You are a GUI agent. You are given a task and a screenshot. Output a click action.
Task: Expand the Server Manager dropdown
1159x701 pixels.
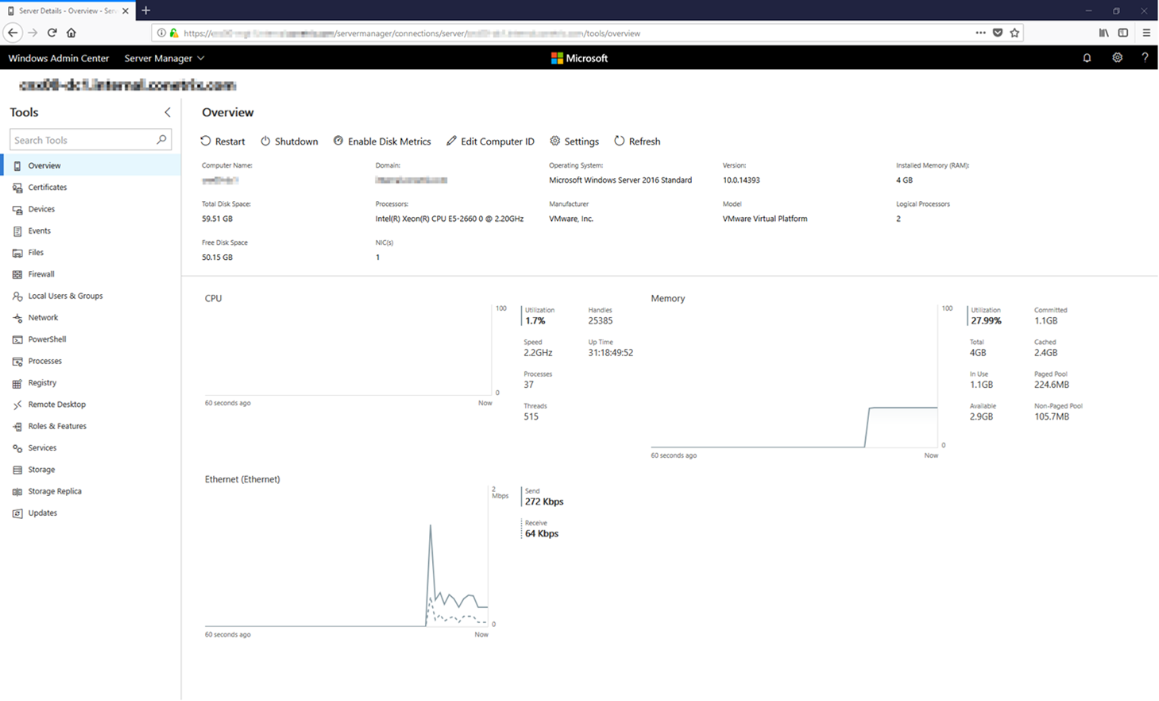point(164,58)
